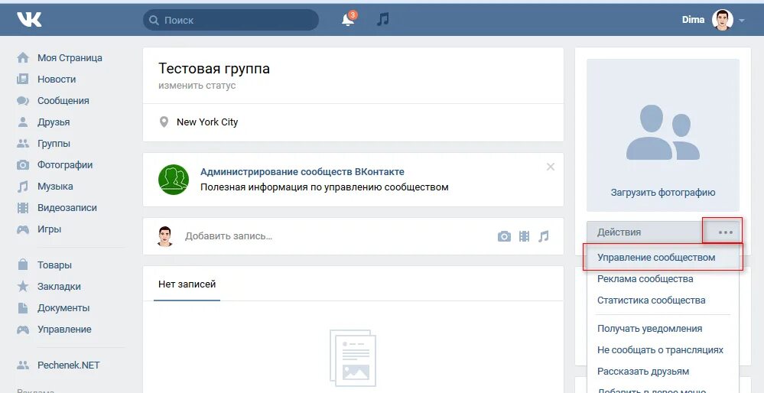This screenshot has height=393, width=764.
Task: Click the people icon beside Группы
Action: pyautogui.click(x=23, y=144)
